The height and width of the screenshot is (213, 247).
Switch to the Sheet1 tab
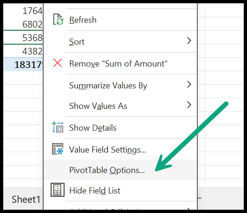[x=26, y=199]
